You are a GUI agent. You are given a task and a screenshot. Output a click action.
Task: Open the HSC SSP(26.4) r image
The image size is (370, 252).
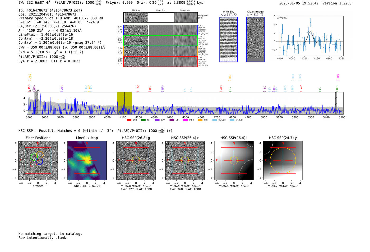coord(185,161)
